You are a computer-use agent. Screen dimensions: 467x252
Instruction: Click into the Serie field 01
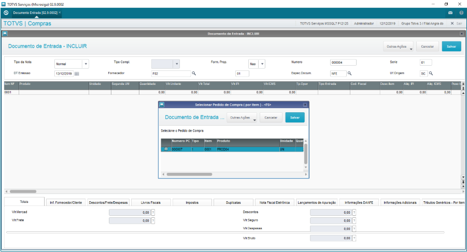(x=426, y=63)
